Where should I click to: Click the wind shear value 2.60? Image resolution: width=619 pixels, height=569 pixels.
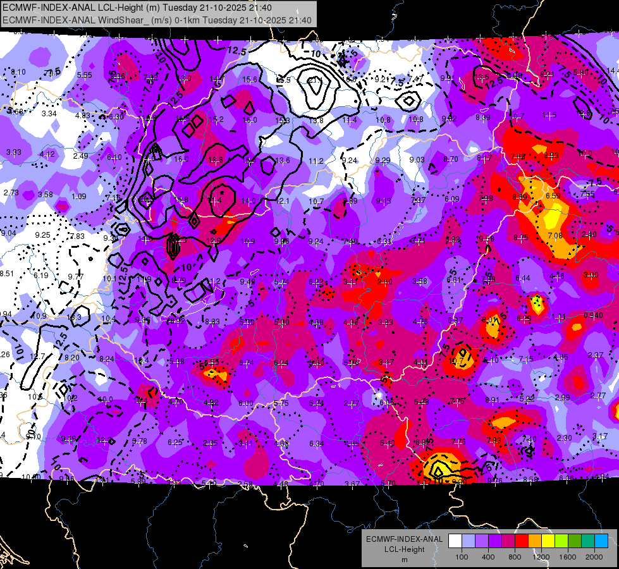point(385,281)
